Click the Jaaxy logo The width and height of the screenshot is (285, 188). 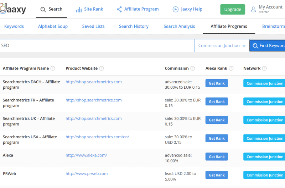(x=13, y=9)
